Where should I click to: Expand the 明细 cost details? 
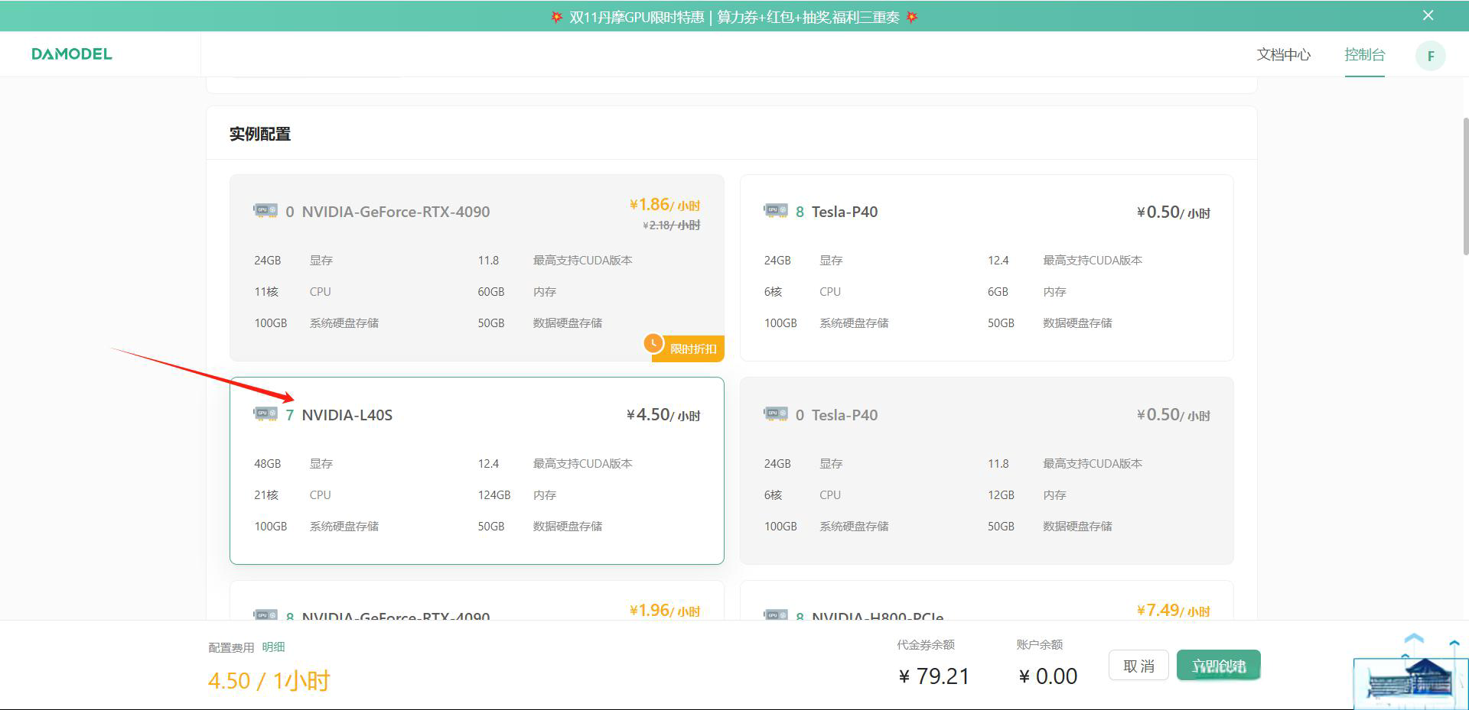(273, 647)
